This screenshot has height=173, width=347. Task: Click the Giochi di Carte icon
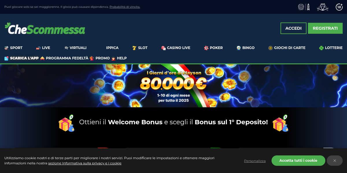pos(270,48)
